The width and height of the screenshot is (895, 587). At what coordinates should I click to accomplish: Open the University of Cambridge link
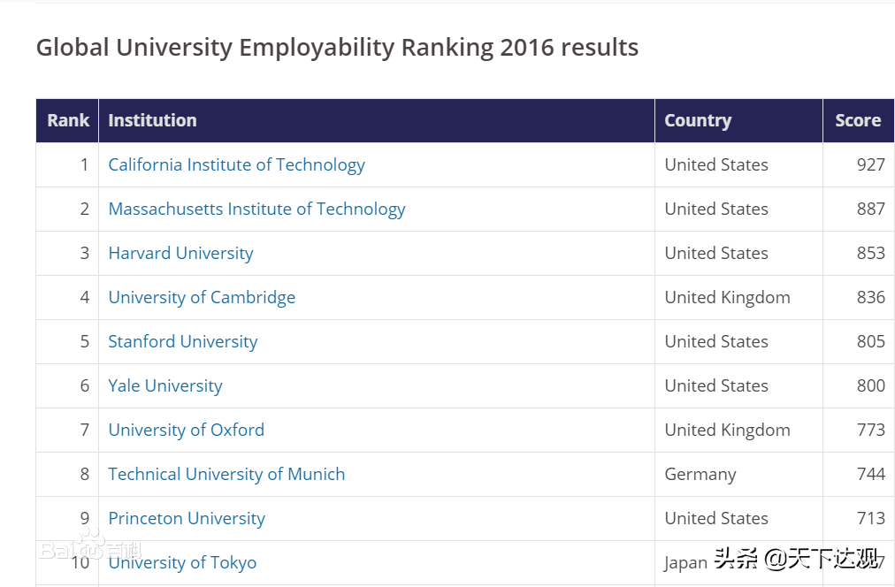[x=202, y=297]
